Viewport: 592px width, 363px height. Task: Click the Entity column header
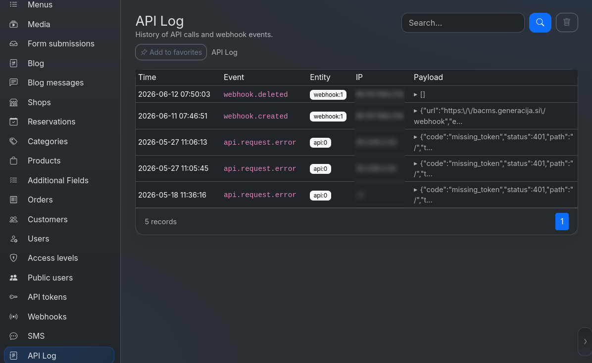pos(320,77)
